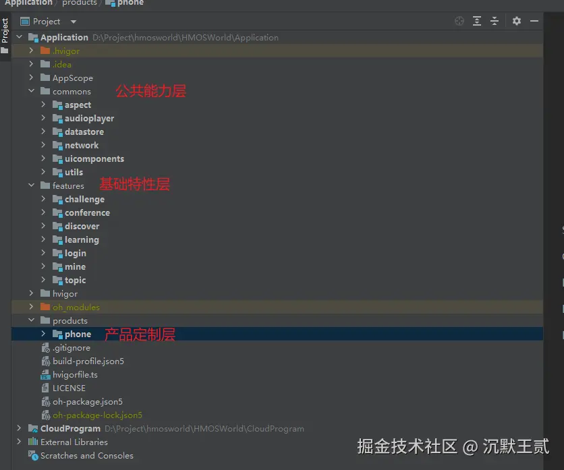This screenshot has width=564, height=470.
Task: Select 'oh-package.json5' file
Action: [88, 402]
